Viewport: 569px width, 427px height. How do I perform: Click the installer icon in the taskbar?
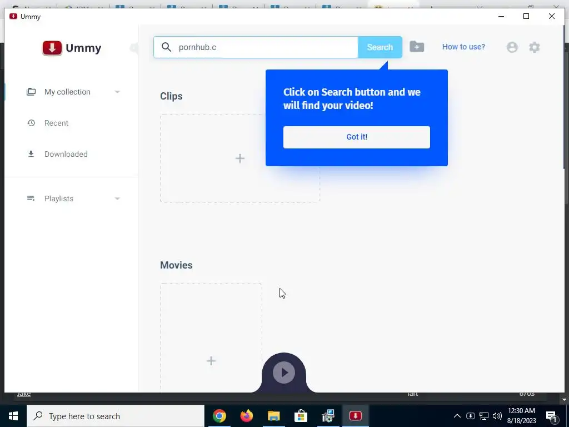click(x=328, y=416)
